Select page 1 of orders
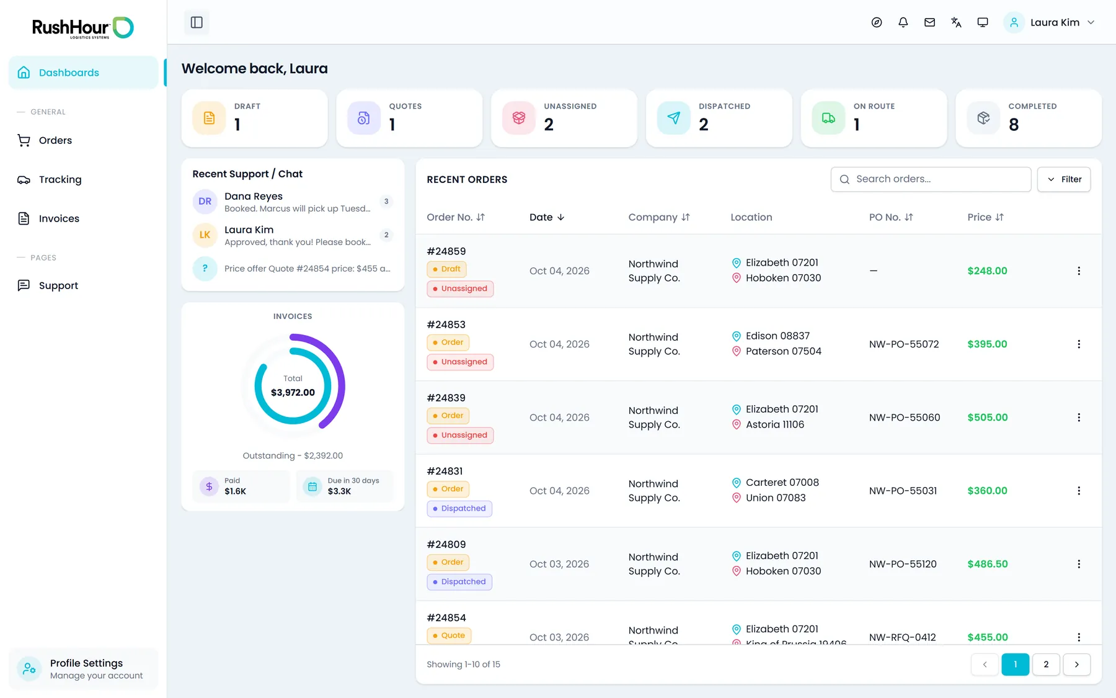Screen dimensions: 1116x698 1016,664
